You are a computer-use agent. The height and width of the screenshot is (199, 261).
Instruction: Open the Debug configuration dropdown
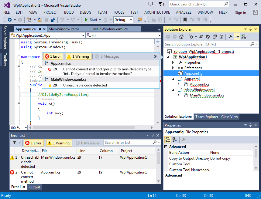click(123, 19)
